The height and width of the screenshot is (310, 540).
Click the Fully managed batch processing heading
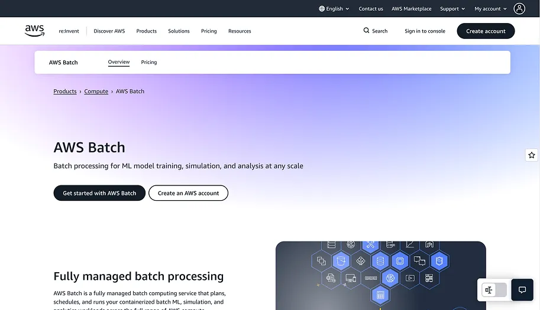[138, 276]
